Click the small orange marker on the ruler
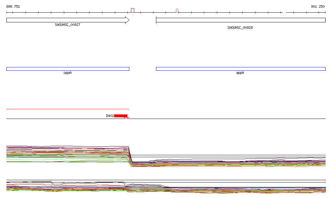 click(x=177, y=11)
